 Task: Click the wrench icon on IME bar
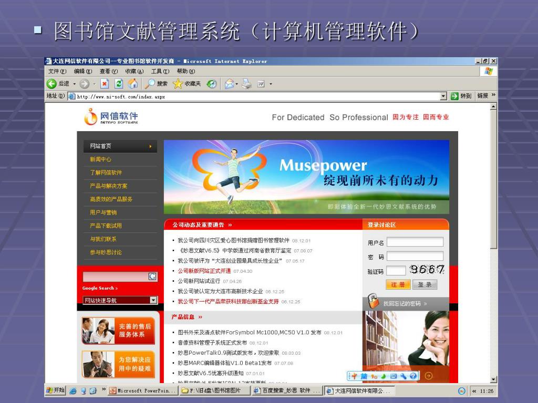403,376
